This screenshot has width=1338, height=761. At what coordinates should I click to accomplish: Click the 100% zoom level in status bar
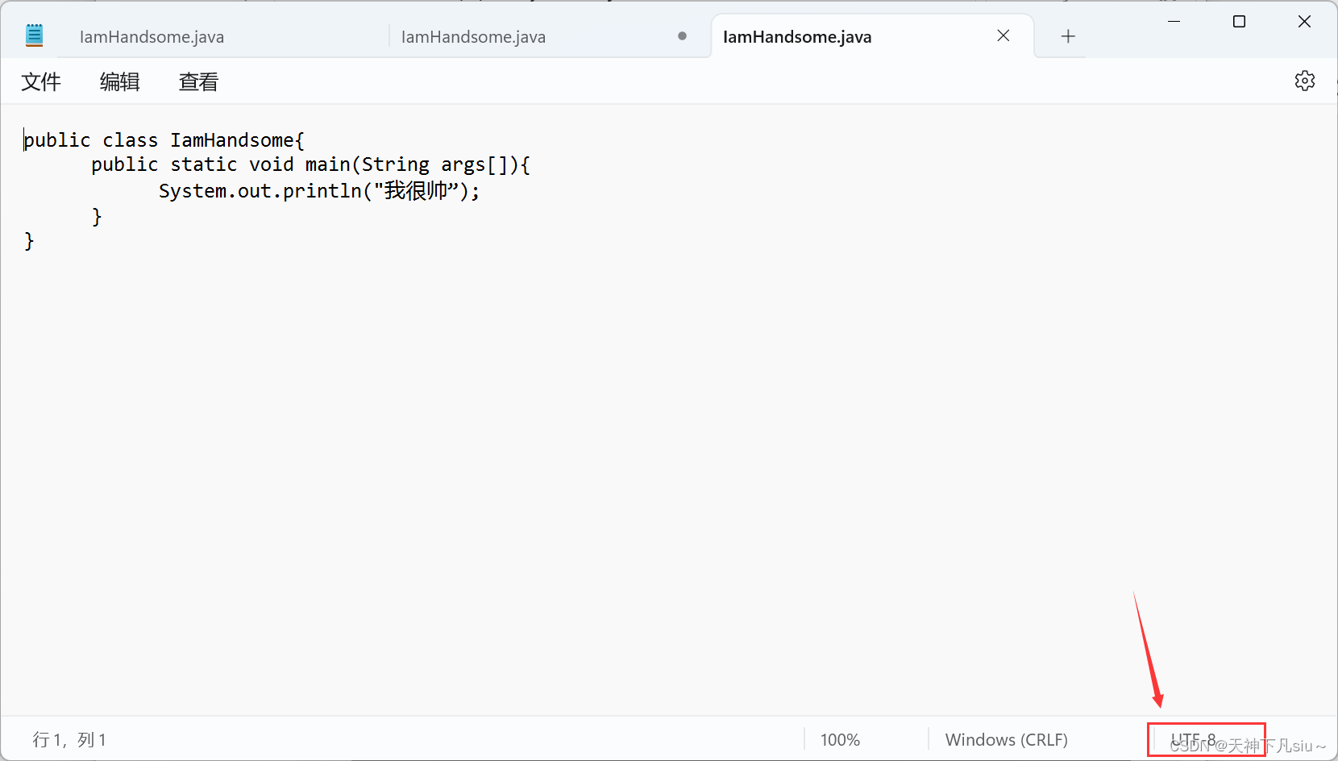840,740
